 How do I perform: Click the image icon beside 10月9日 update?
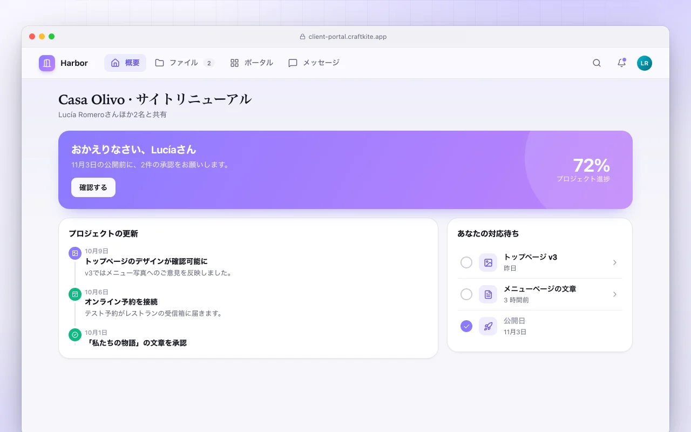75,253
